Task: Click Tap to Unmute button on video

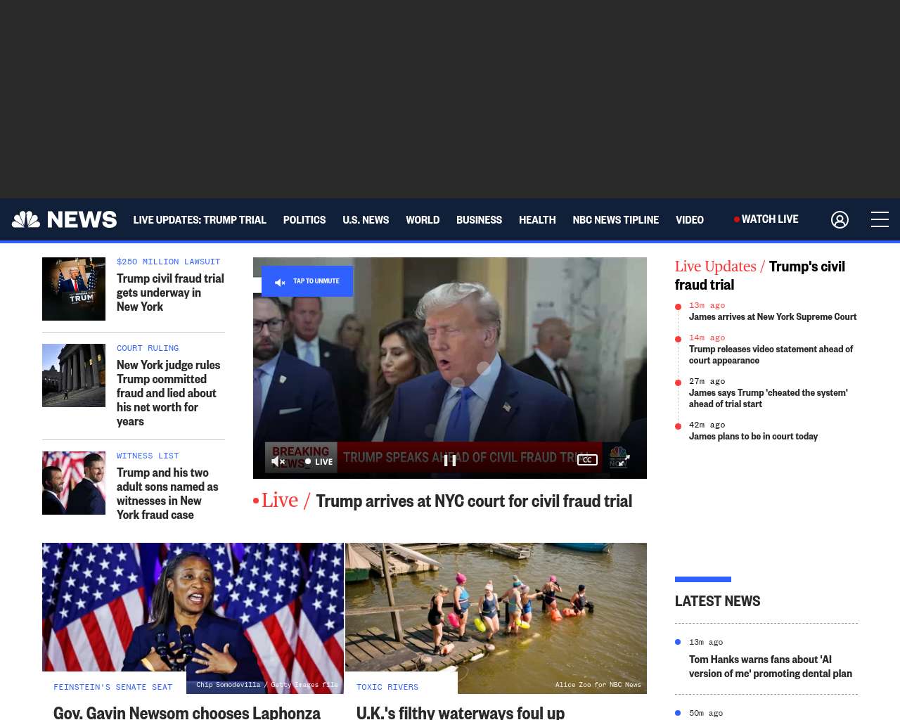Action: (307, 281)
